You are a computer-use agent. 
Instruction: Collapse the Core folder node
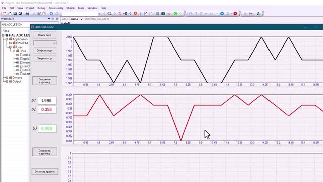coord(14,51)
